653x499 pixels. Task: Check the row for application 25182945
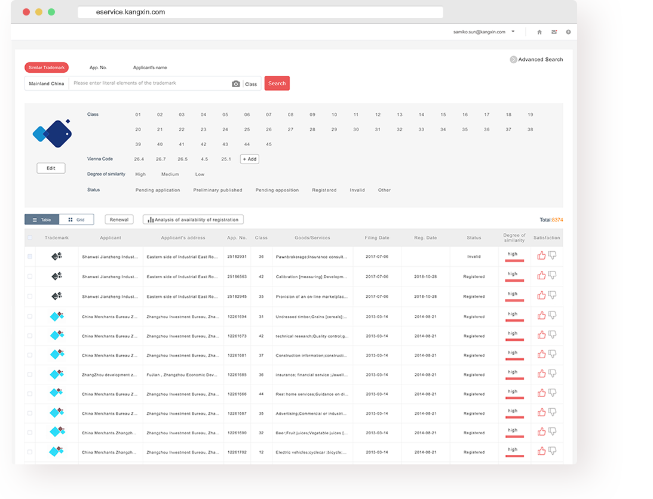coord(30,296)
